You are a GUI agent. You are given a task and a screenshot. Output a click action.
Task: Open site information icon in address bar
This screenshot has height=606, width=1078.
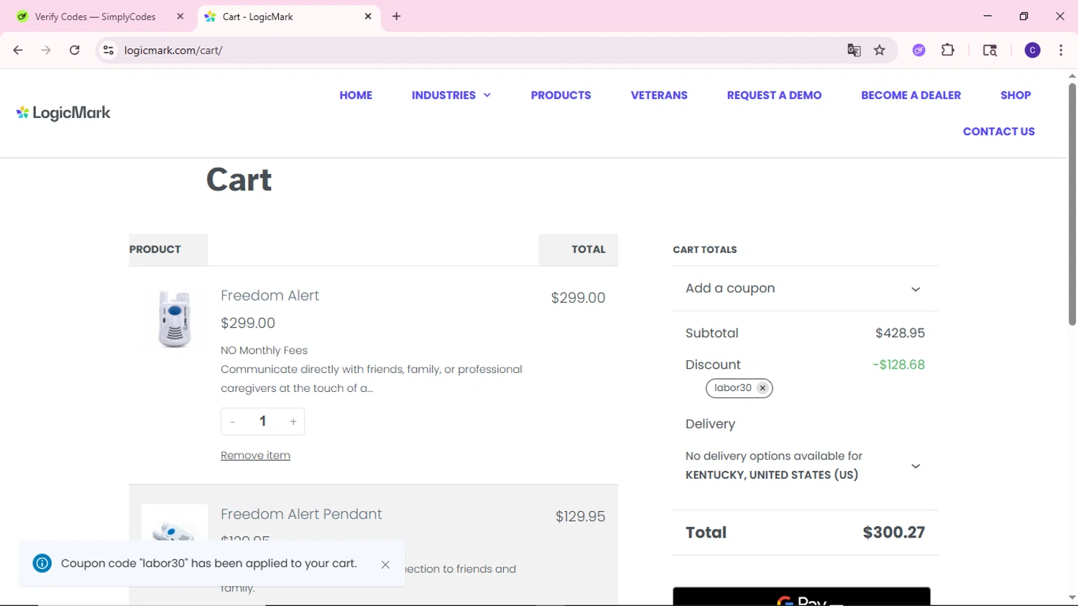click(x=109, y=50)
